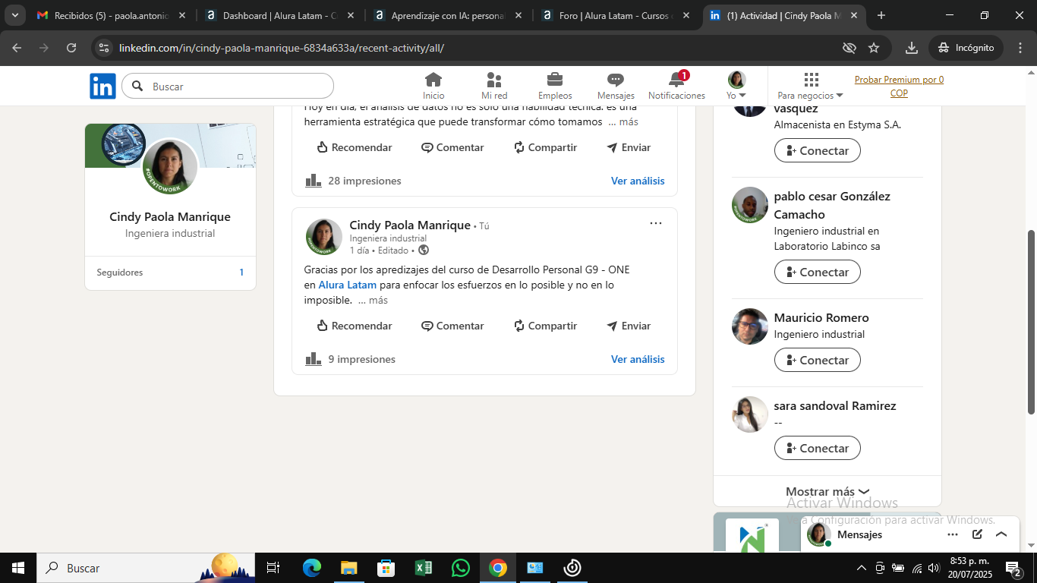Comentar on the Desarrollo Personal G9 post
This screenshot has height=583, width=1037.
[452, 326]
